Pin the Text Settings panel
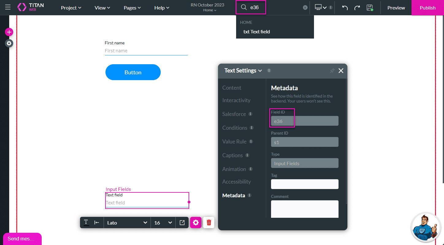This screenshot has width=444, height=245. 332,71
